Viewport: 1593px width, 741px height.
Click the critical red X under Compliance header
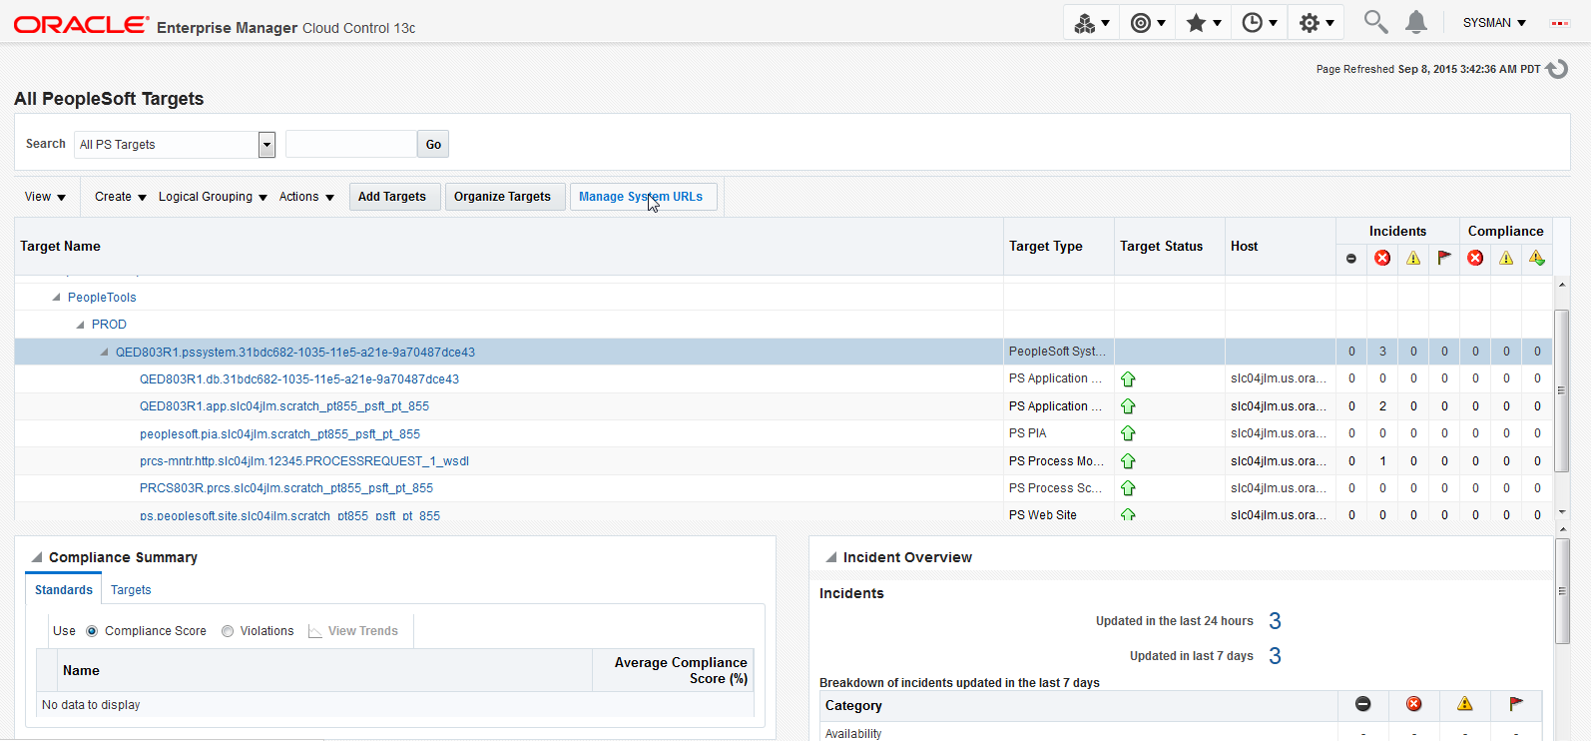[1475, 258]
